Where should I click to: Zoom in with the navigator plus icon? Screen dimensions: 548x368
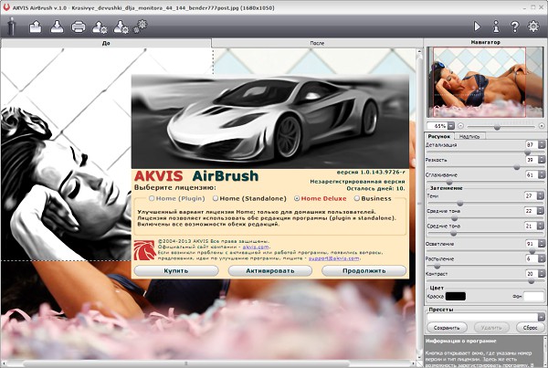point(542,126)
